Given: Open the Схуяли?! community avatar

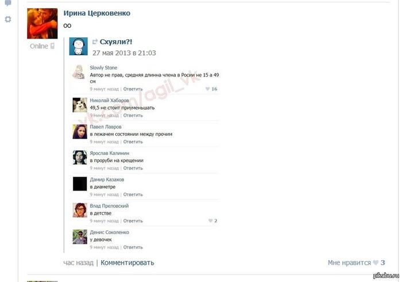Looking at the screenshot, I should (79, 47).
